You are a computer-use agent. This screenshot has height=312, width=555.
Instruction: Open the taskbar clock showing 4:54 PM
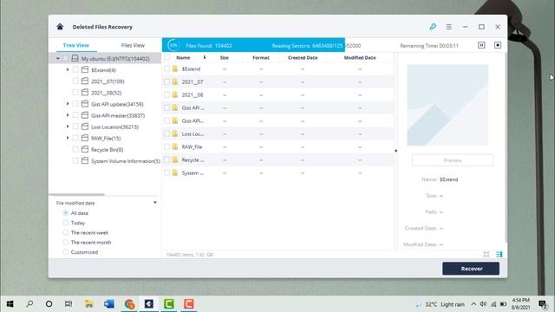(x=520, y=304)
